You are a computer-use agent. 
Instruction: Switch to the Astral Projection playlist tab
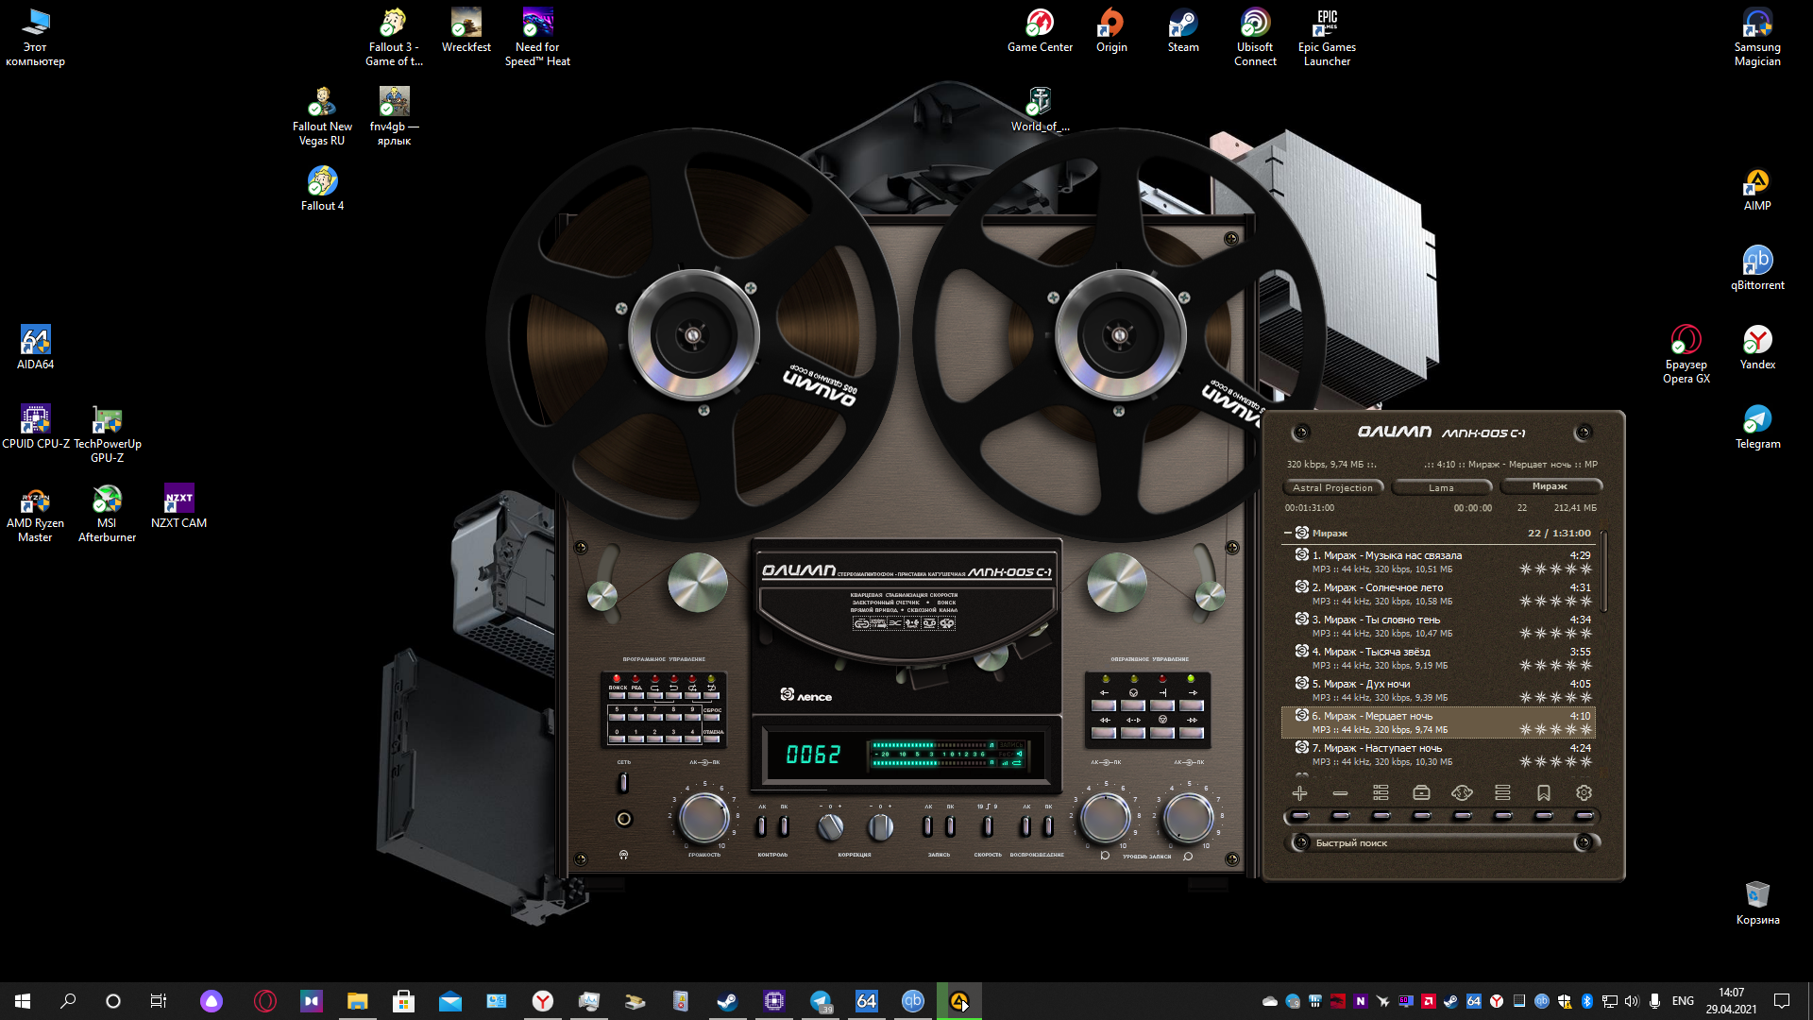point(1332,487)
